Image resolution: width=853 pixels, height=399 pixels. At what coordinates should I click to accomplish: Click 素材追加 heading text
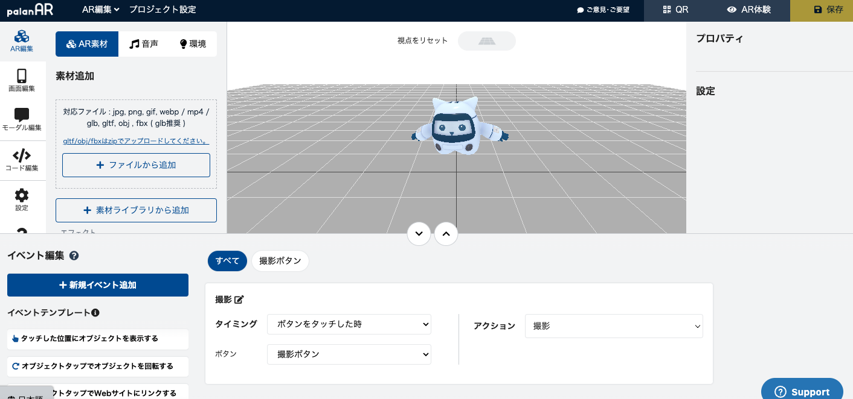point(75,77)
